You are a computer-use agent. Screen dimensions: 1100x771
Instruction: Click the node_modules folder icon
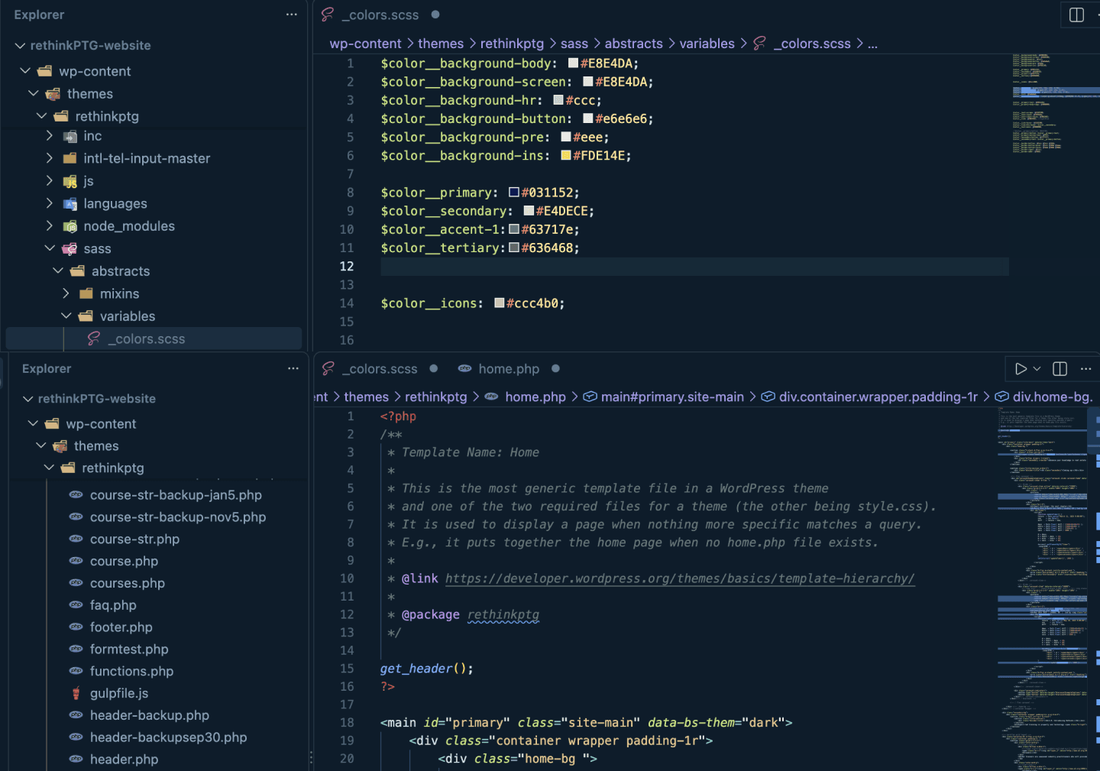pos(70,226)
